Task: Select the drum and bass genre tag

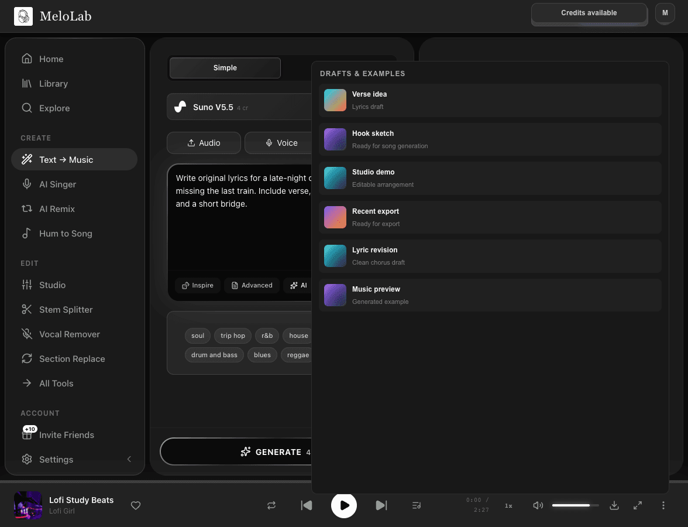Action: 214,355
